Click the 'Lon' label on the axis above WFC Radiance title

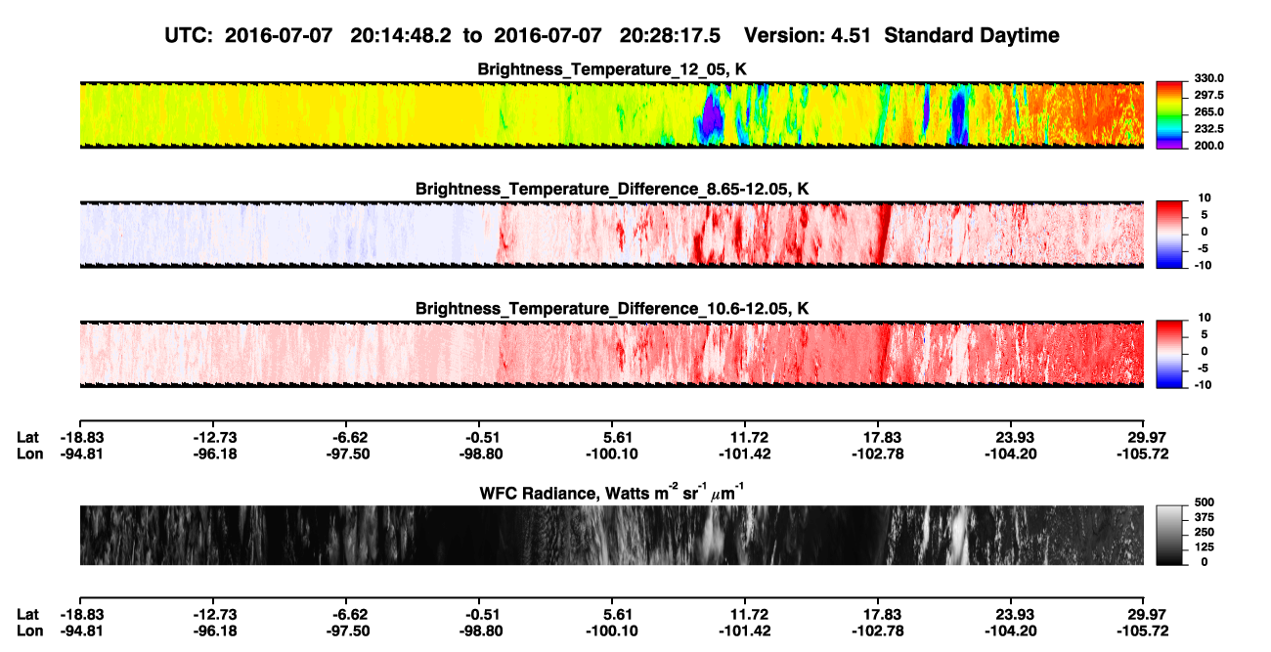(x=29, y=454)
